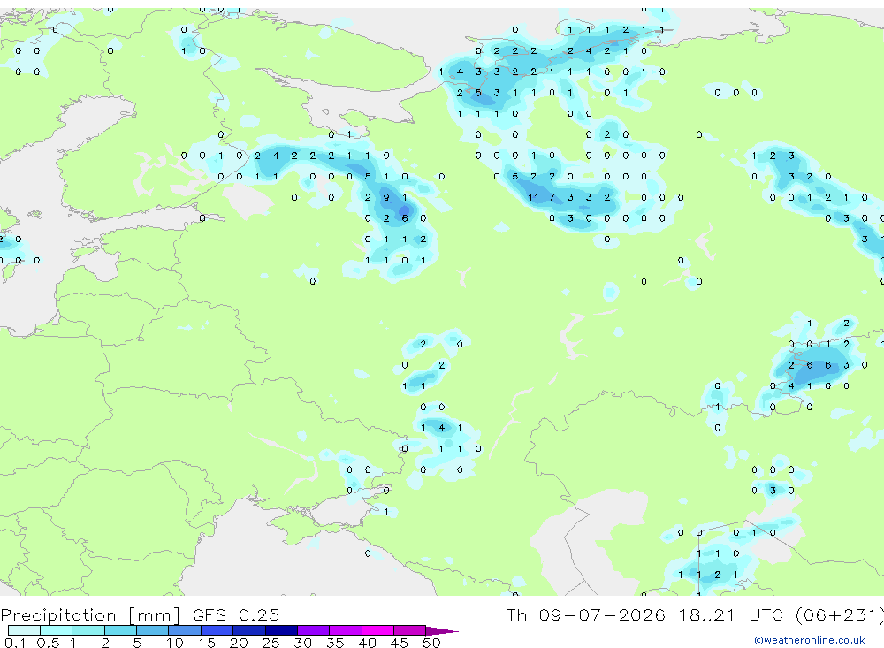The image size is (884, 648).
Task: Click the '30' legend scale label
Action: click(303, 643)
